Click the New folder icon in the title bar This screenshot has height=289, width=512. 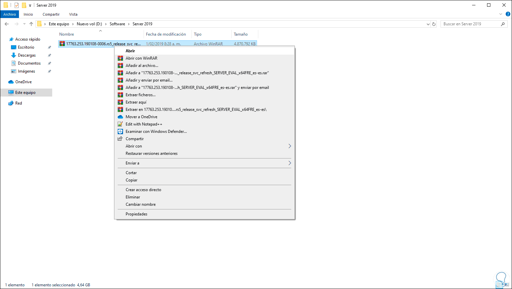24,5
